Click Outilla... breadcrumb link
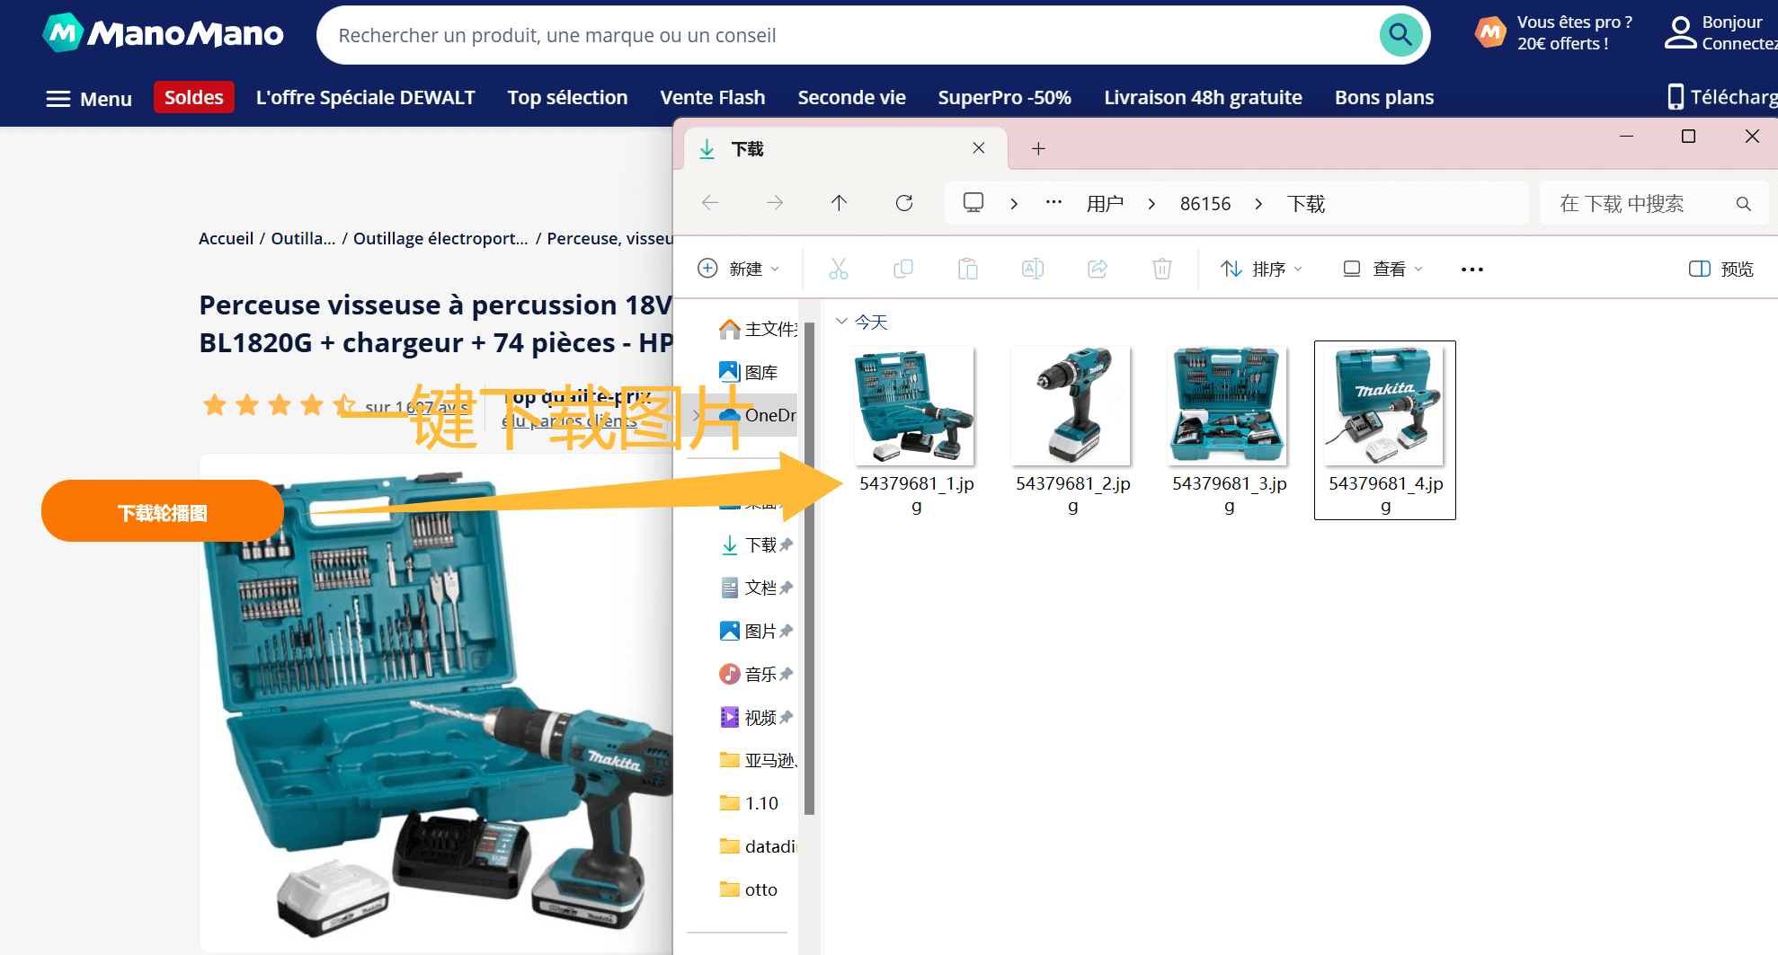1778x955 pixels. 303,238
